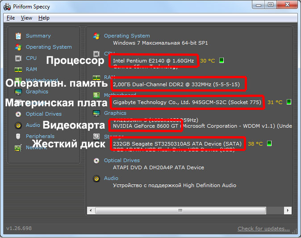This screenshot has height=238, width=301.
Task: Open the View menu
Action: pos(26,18)
